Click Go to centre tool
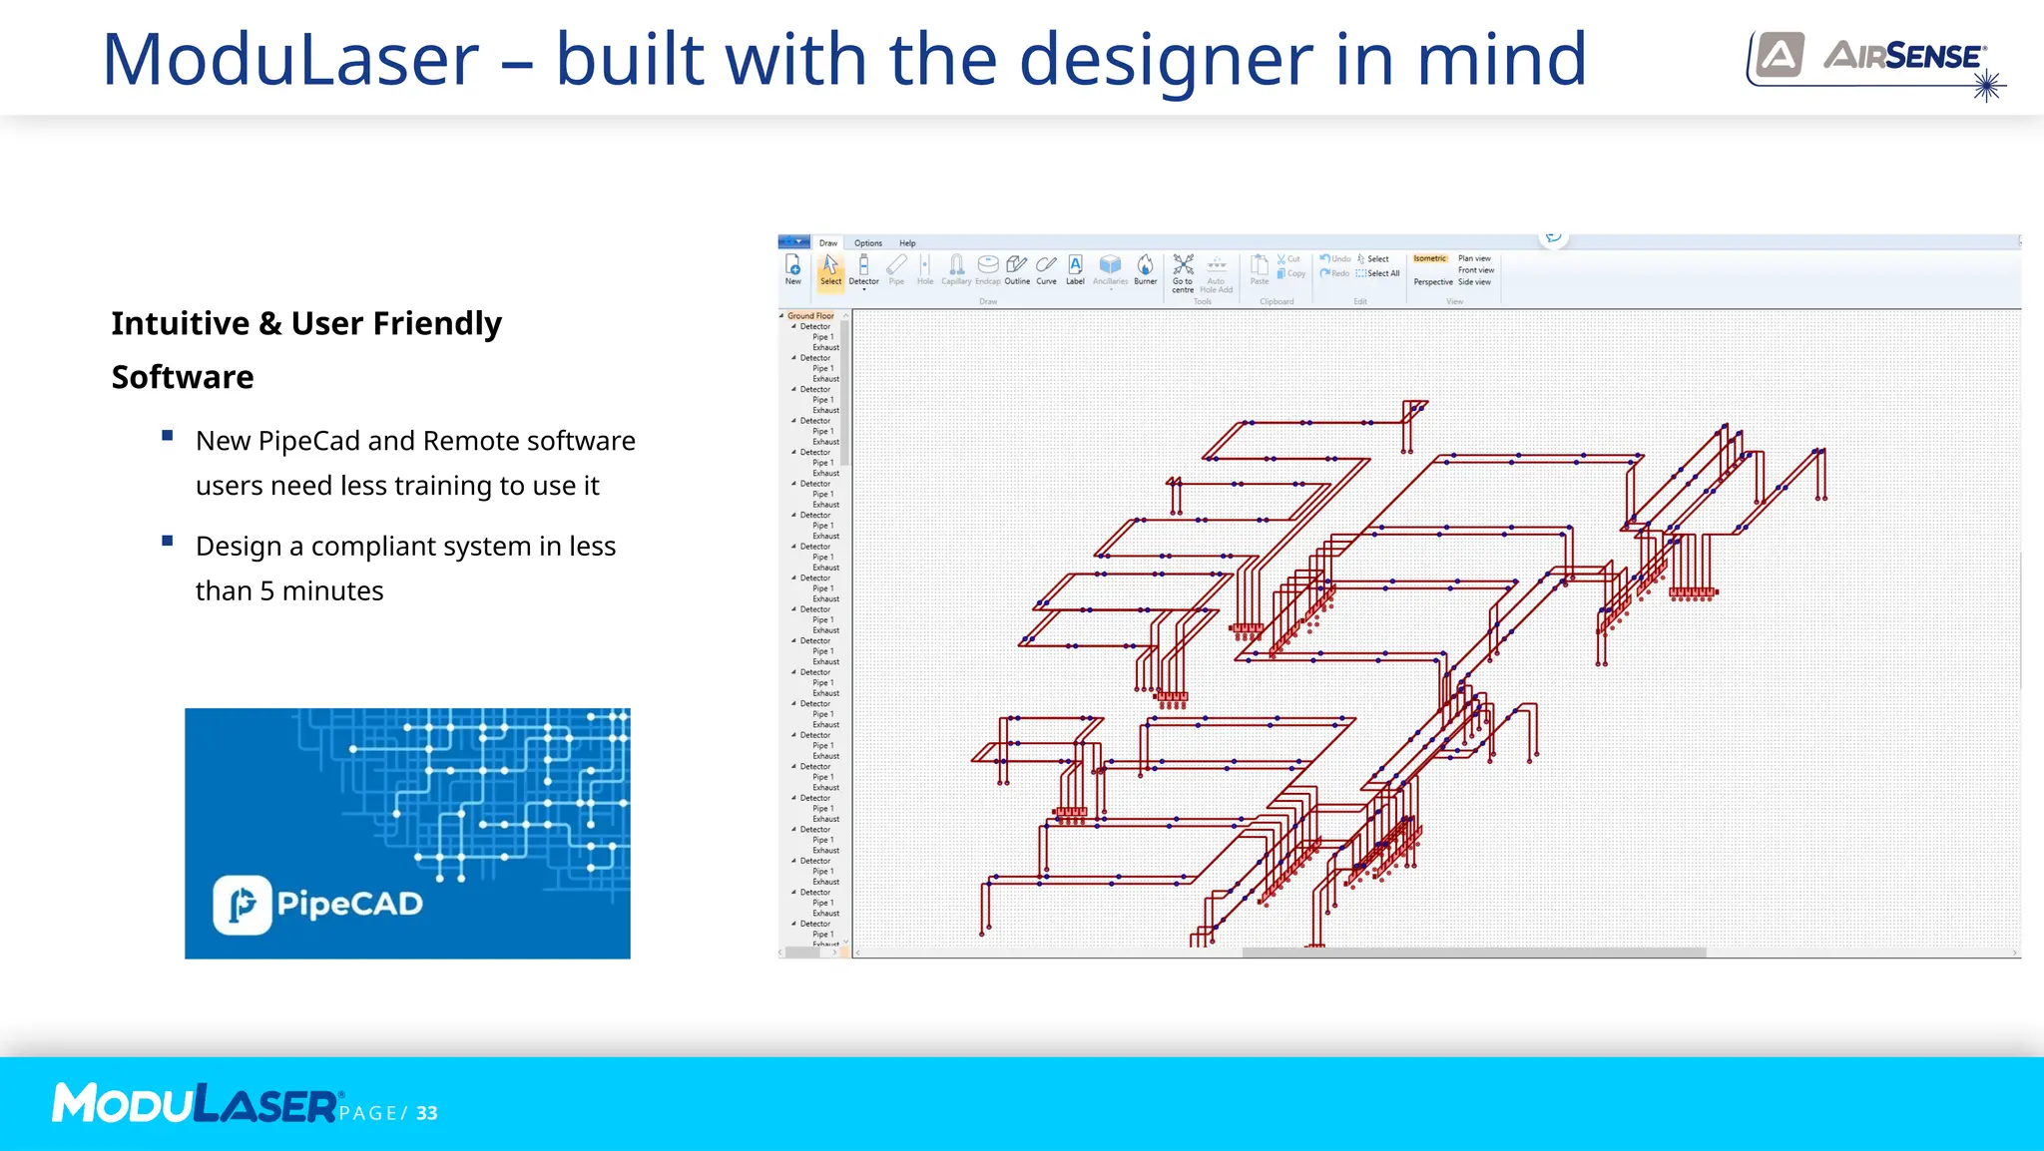2044x1151 pixels. [1183, 273]
